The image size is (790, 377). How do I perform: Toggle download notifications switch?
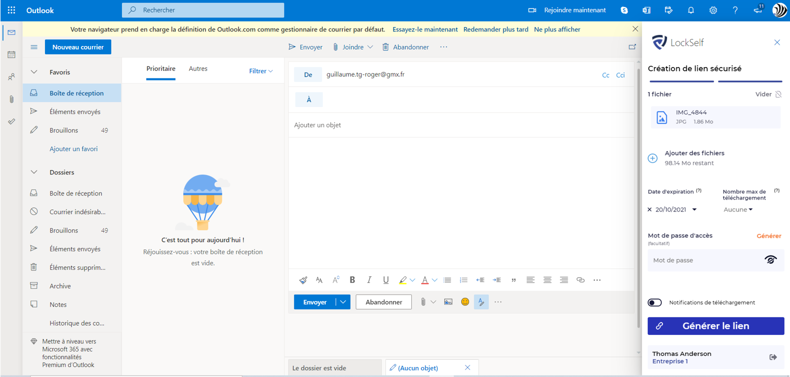(x=655, y=302)
